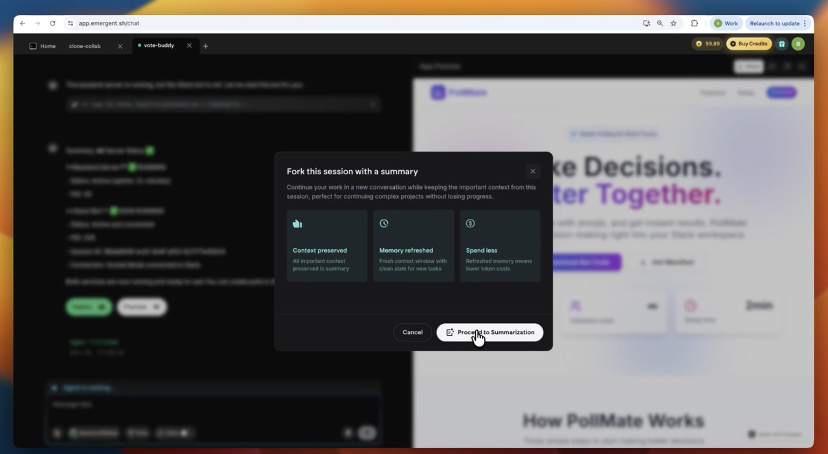The width and height of the screenshot is (828, 454).
Task: Click the Home tab icon
Action: tap(33, 46)
